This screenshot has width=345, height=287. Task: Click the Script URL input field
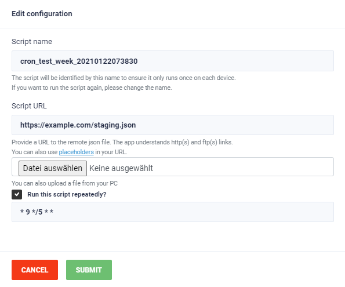pyautogui.click(x=173, y=125)
